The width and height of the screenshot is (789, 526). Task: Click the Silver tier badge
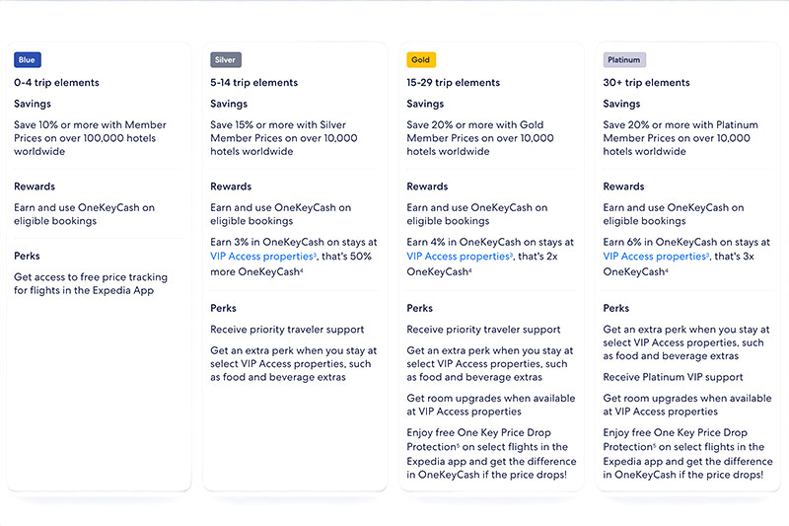coord(226,60)
